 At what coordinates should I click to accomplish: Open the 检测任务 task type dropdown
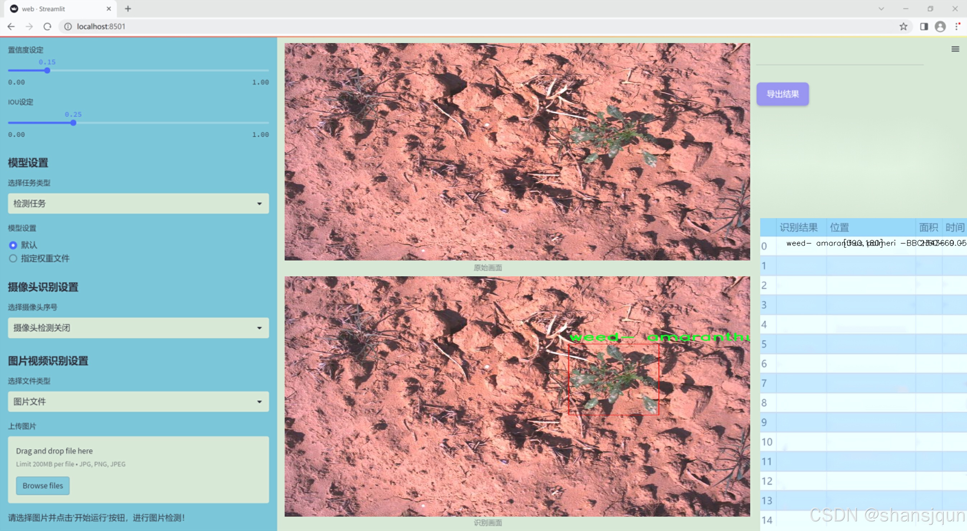[x=139, y=203]
